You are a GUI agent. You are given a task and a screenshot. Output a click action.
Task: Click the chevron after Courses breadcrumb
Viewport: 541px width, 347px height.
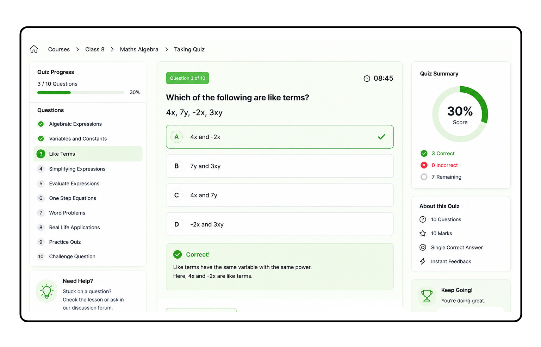pyautogui.click(x=77, y=49)
